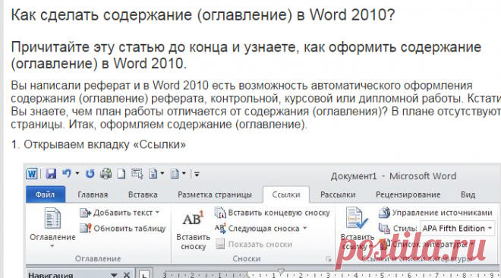This screenshot has height=278, width=501.
Task: Click the Word application icon in the title bar
Action: (x=32, y=174)
